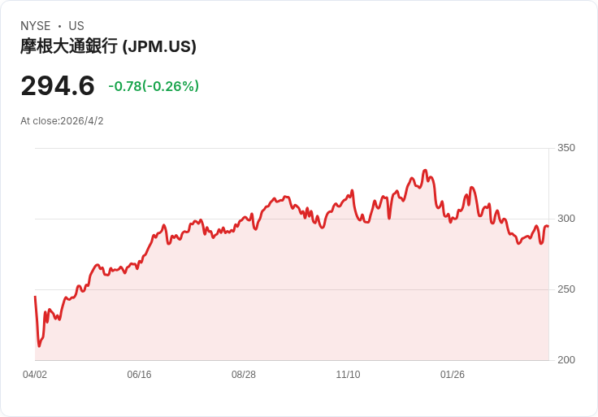Select the 300 y-axis label

(x=565, y=219)
